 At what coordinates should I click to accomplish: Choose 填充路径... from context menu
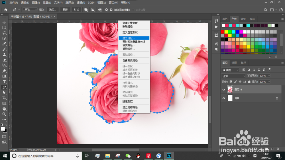pos(134,45)
